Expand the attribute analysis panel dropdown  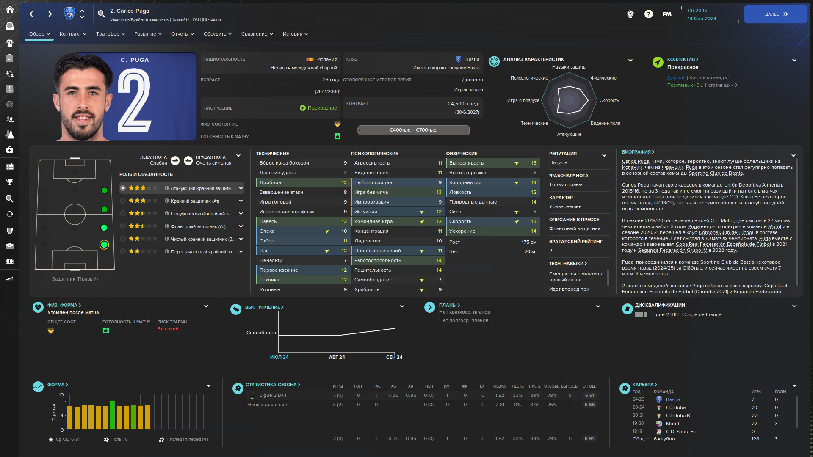click(630, 60)
